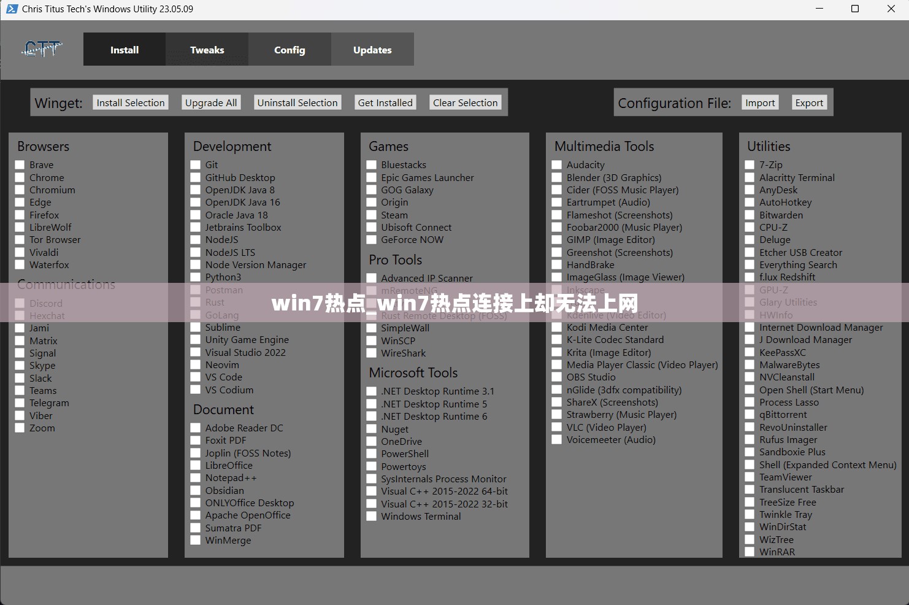Tick Epic Games Launcher checkbox
The height and width of the screenshot is (605, 909).
372,178
